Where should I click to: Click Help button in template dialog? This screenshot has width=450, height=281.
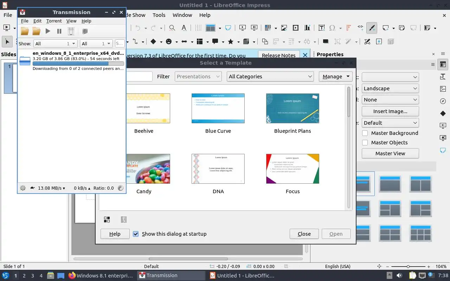[115, 234]
